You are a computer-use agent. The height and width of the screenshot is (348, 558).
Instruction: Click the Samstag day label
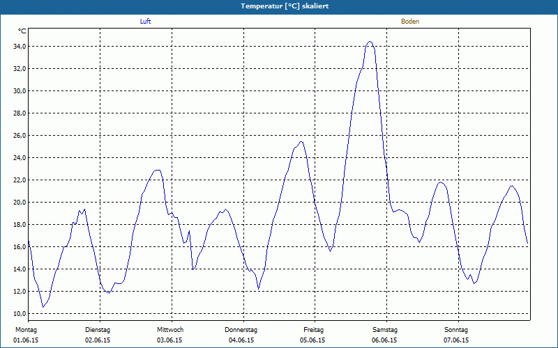(x=385, y=330)
